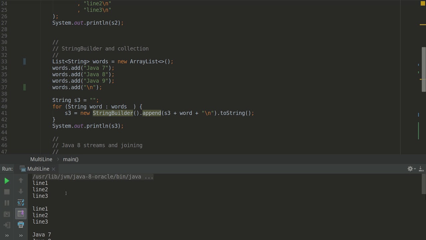This screenshot has width=426, height=240.
Task: Dump threads with the camera icon
Action: (7, 214)
